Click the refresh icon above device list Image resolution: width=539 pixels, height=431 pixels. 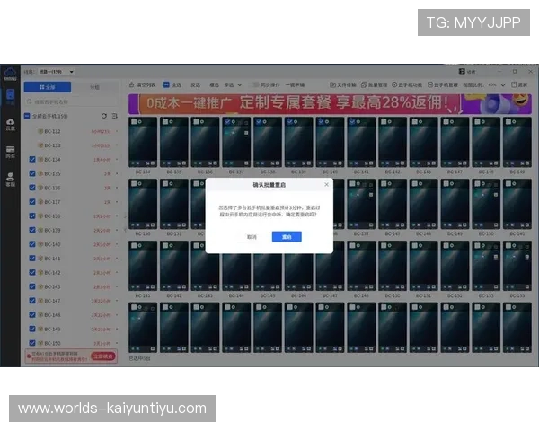click(104, 116)
